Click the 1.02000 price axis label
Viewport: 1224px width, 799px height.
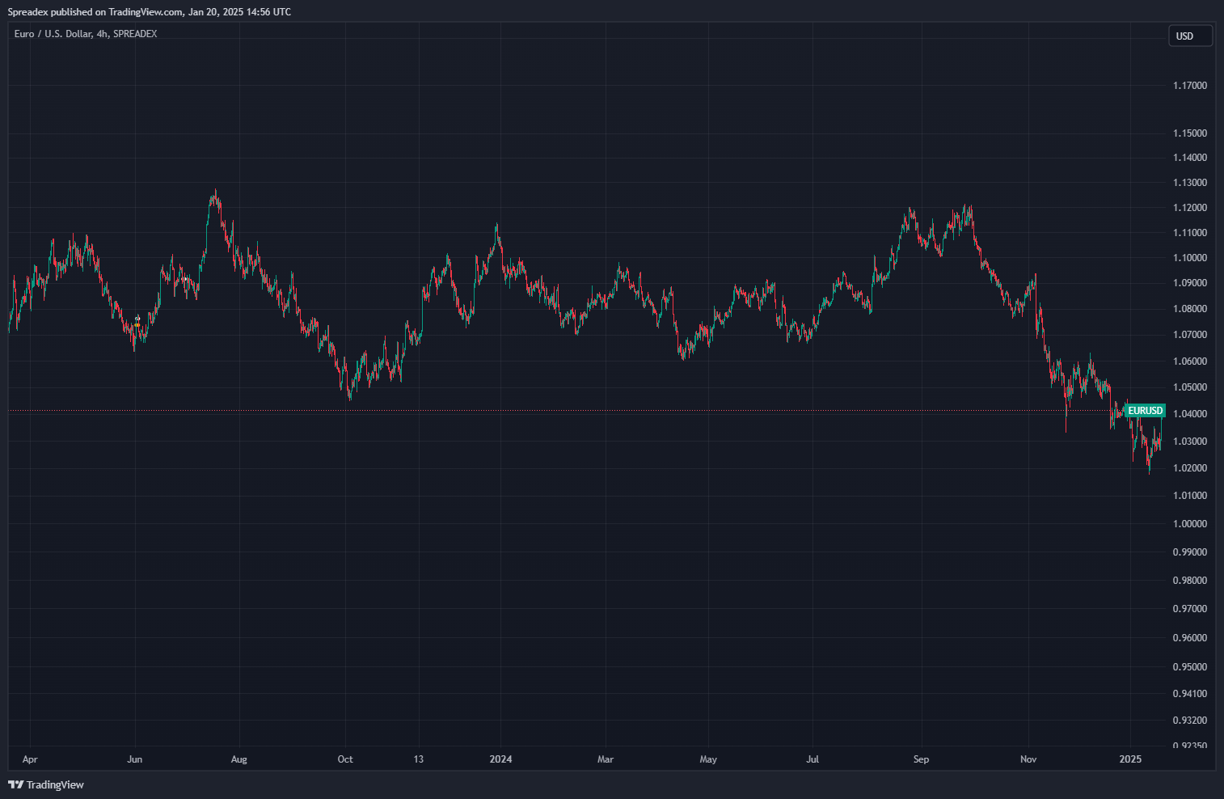click(1190, 468)
